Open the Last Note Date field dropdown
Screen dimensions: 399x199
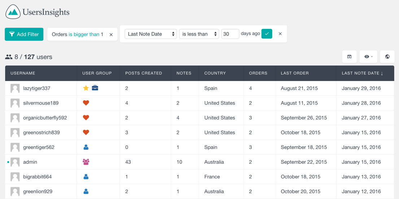[151, 34]
